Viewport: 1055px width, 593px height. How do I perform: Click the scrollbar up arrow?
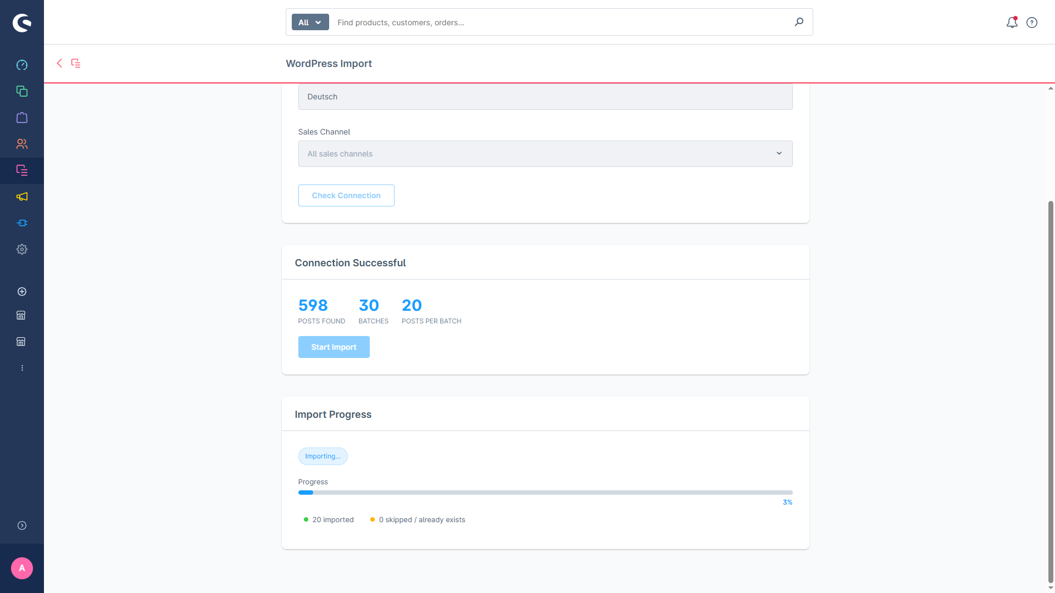coord(1051,88)
